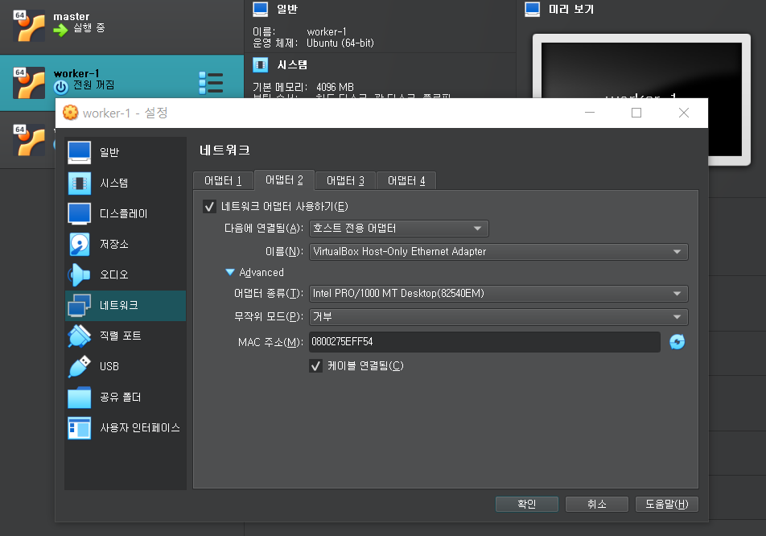Confirm settings with the 확인 button
This screenshot has height=536, width=766.
pyautogui.click(x=526, y=504)
